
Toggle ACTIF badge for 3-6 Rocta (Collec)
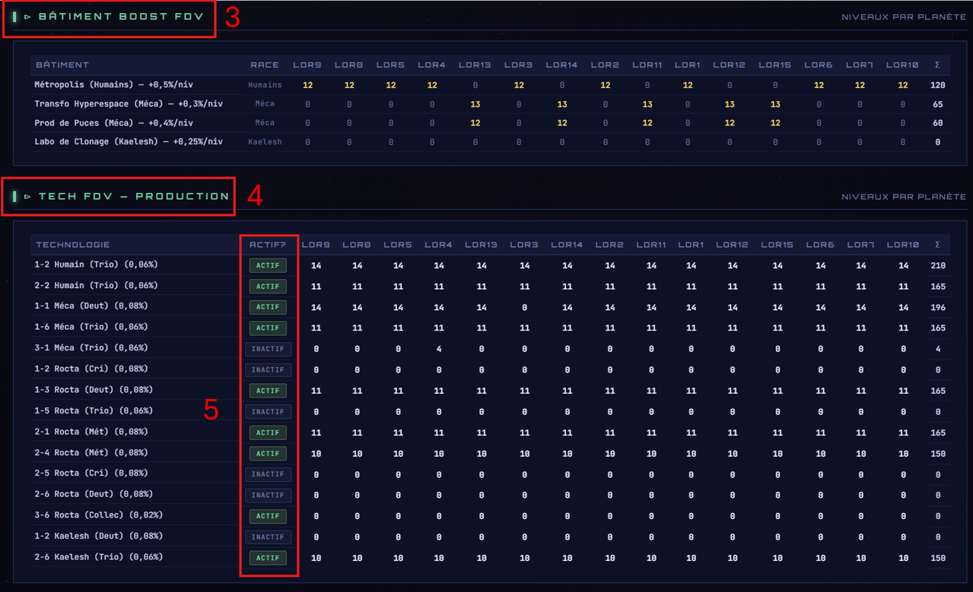tap(268, 516)
